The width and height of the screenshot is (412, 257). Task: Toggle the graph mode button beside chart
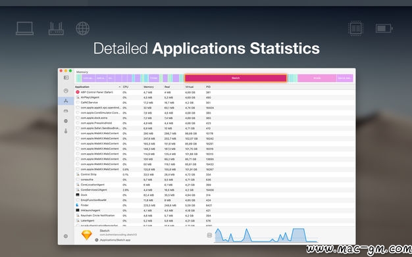pyautogui.click(x=209, y=235)
